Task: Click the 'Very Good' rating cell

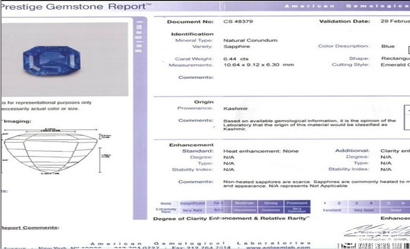Action: pyautogui.click(x=364, y=210)
